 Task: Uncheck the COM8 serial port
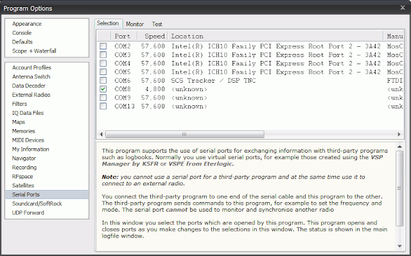(103, 89)
